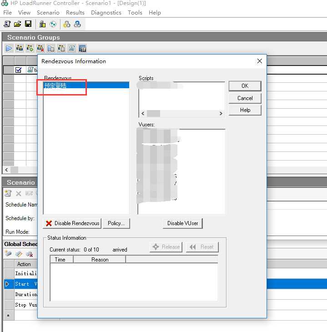This screenshot has width=327, height=332.
Task: Open the Scenario menu
Action: click(x=48, y=13)
